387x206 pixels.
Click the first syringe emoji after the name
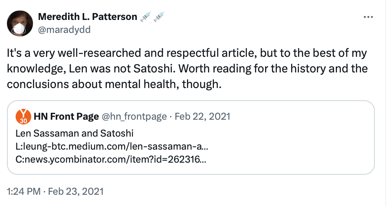[145, 17]
